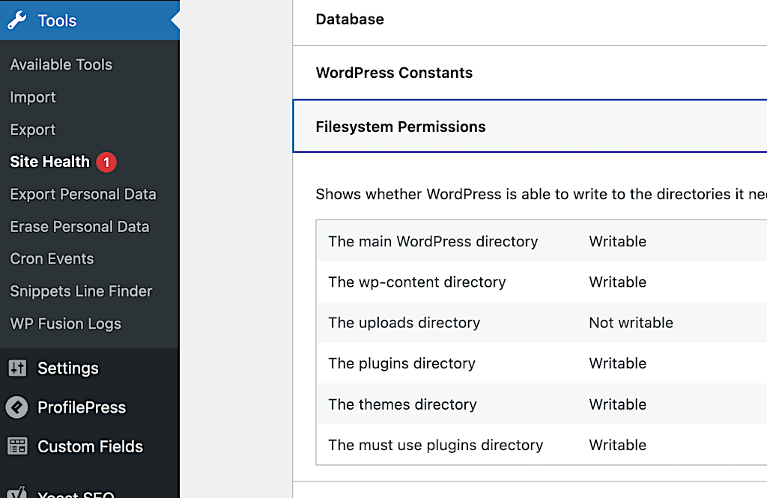
Task: Click Writable value for plugins directory
Action: (617, 363)
